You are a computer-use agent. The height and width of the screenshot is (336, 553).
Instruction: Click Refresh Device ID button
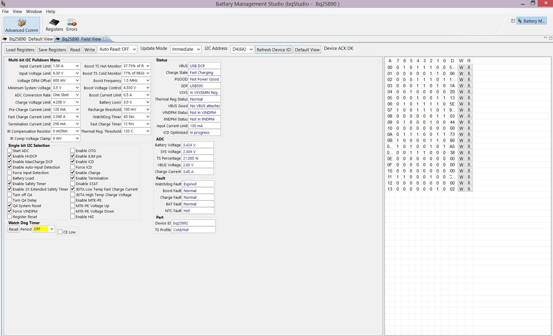point(274,50)
